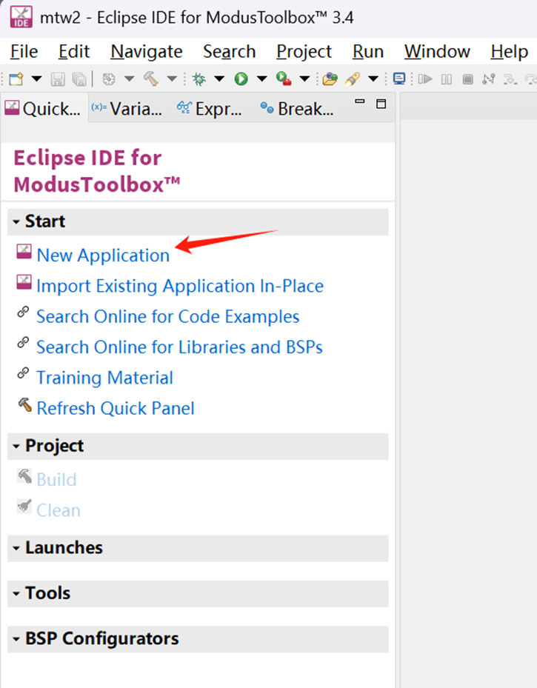
Task: Click the New wizard toolbar icon
Action: pyautogui.click(x=16, y=79)
